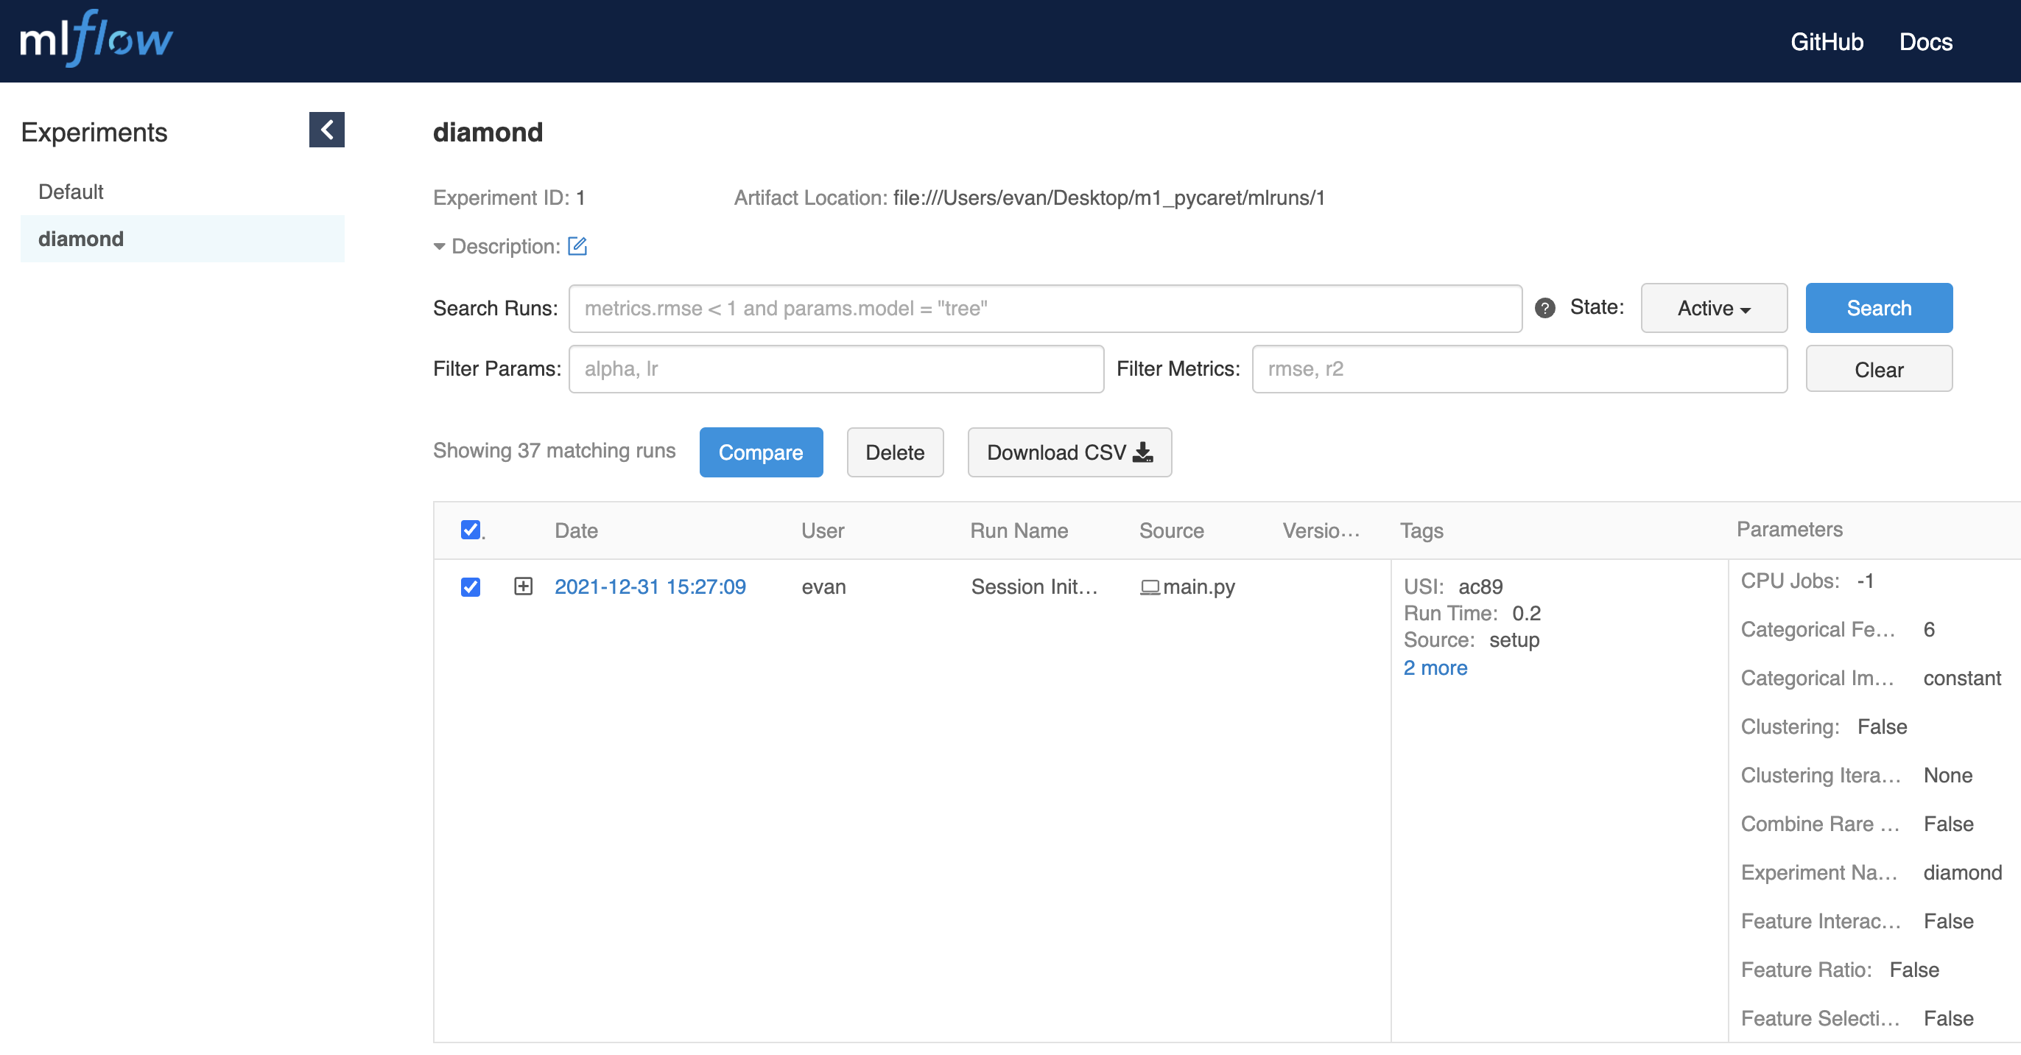Toggle the select-all runs checkbox
This screenshot has width=2021, height=1055.
coord(471,530)
